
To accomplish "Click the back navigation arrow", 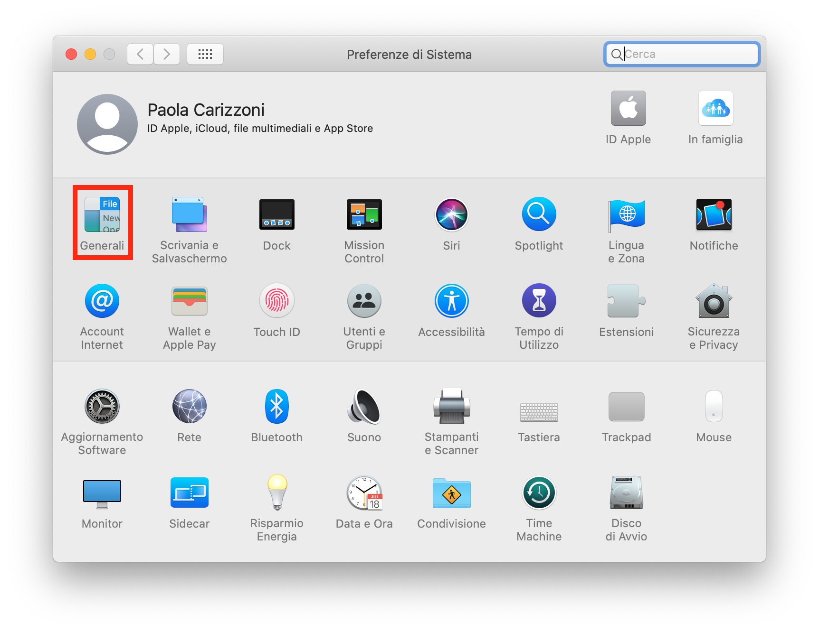I will point(140,54).
